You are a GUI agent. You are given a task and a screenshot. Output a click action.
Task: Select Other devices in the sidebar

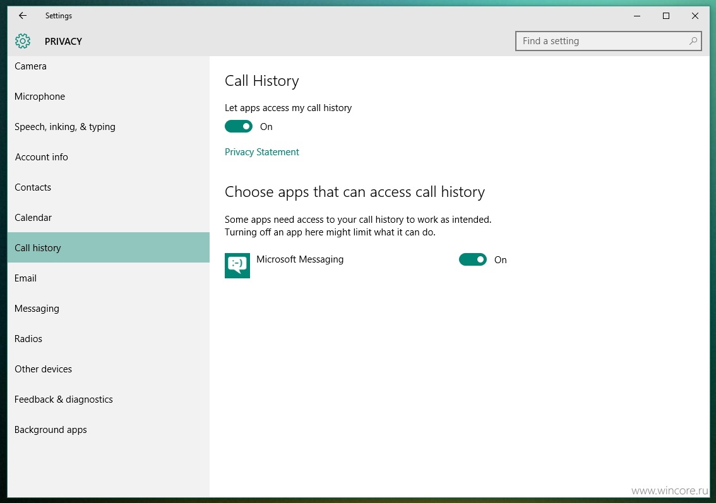(108, 369)
